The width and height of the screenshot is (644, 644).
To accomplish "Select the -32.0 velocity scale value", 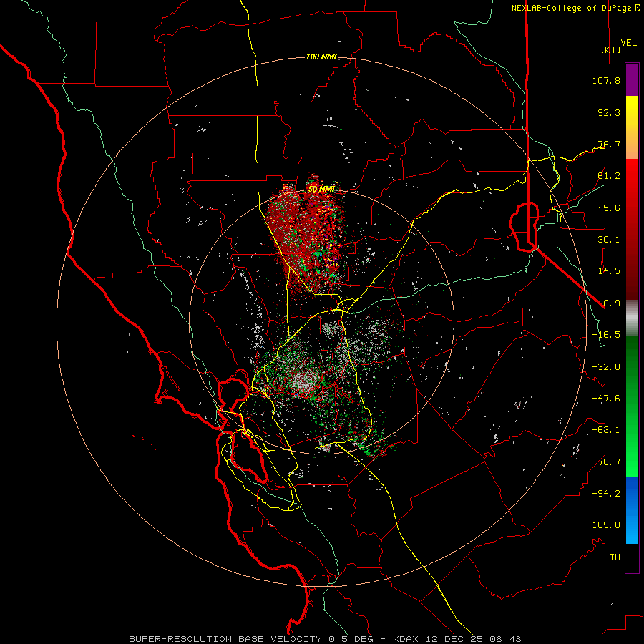I will (x=606, y=367).
